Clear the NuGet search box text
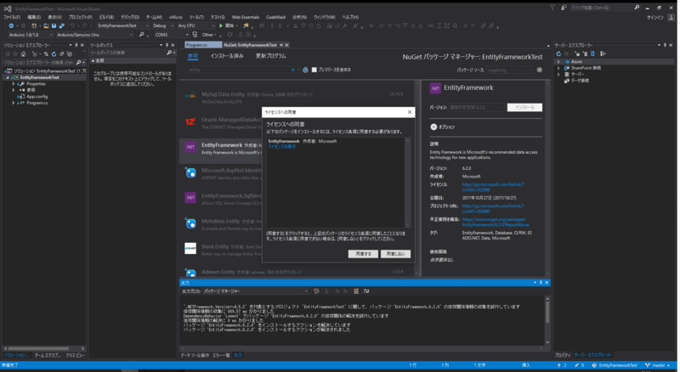This screenshot has height=372, width=680. click(293, 70)
